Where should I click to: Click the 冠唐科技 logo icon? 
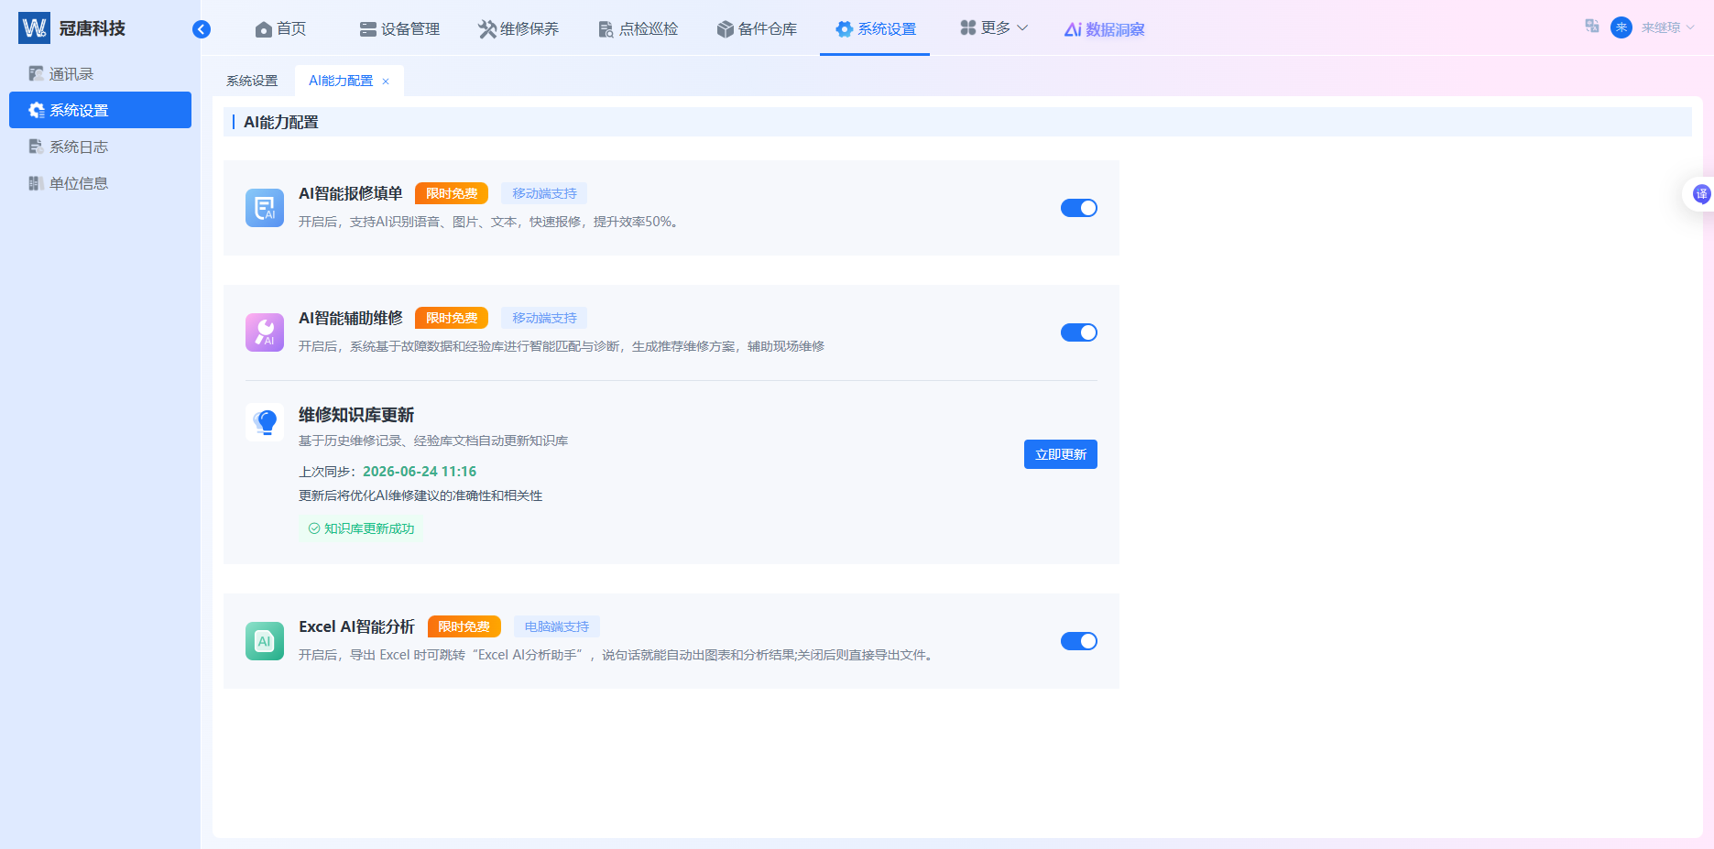[x=35, y=28]
